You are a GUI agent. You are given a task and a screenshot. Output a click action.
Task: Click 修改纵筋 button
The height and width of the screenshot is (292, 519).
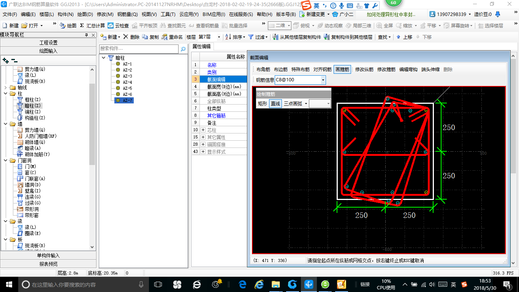[364, 70]
